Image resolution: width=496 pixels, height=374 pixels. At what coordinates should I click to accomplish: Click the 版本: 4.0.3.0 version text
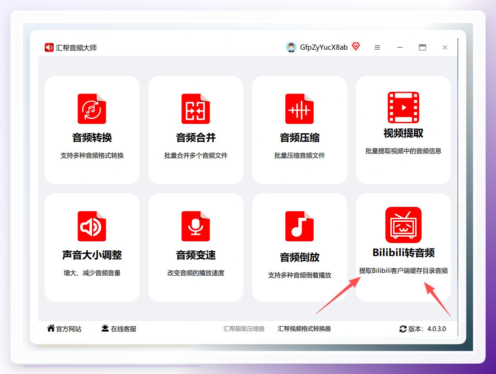coord(427,329)
